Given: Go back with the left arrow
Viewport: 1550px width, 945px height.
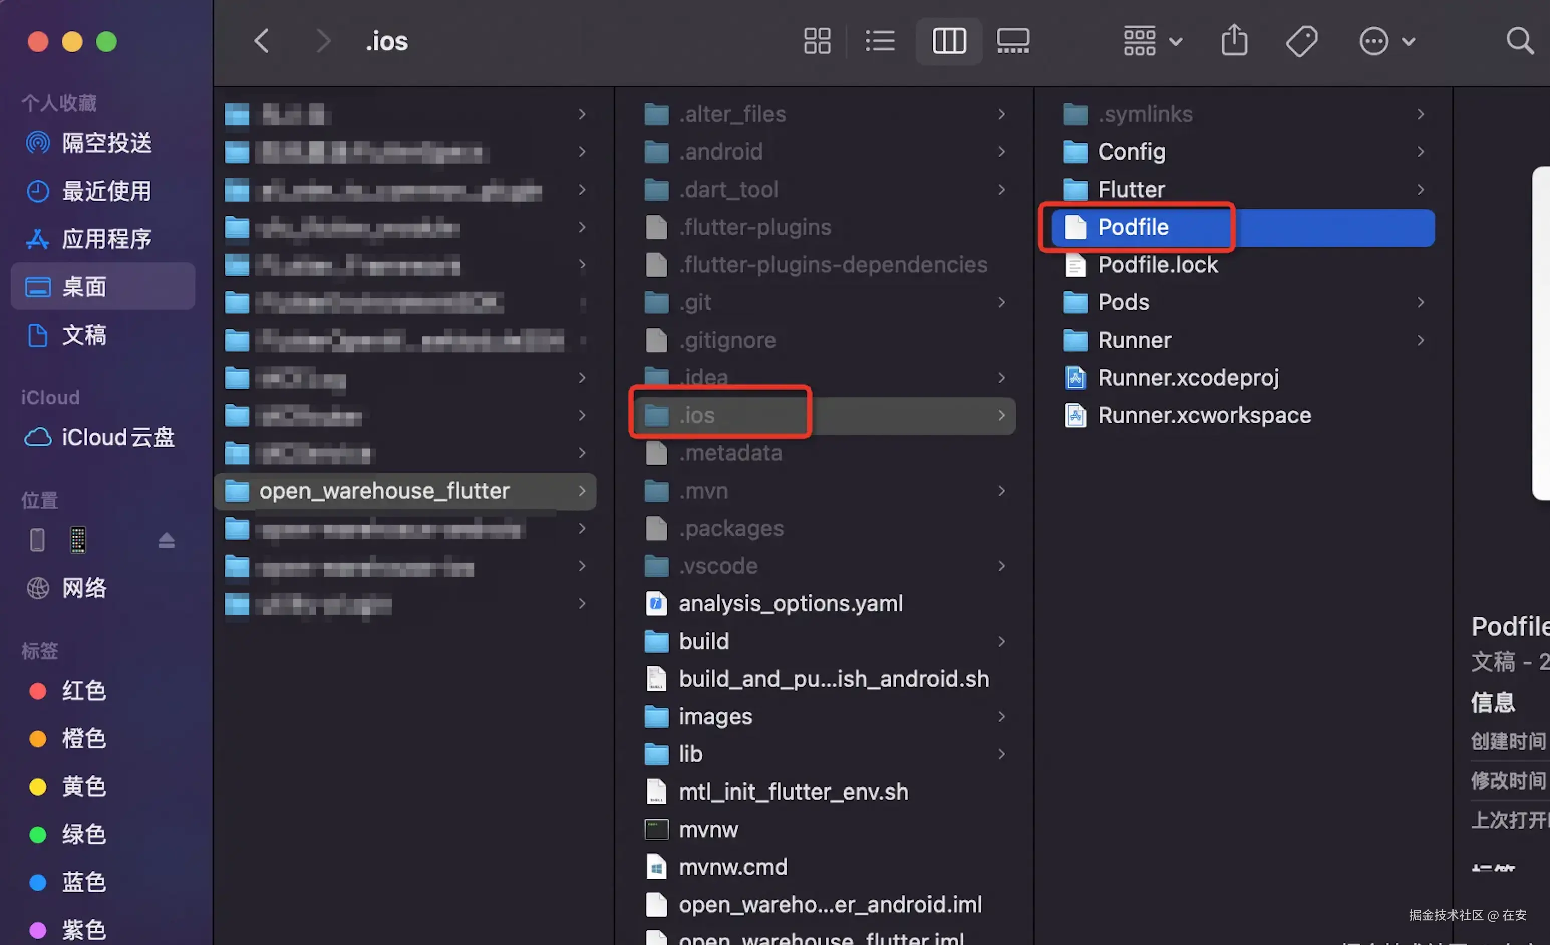Looking at the screenshot, I should click(x=262, y=41).
